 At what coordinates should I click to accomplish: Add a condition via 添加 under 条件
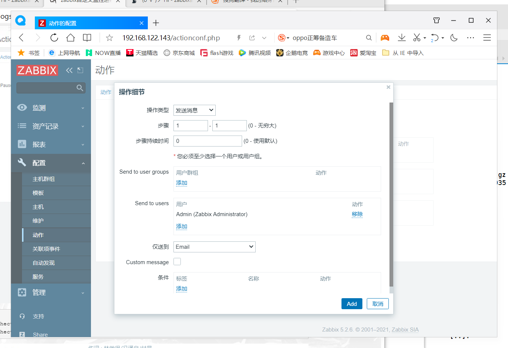point(182,289)
